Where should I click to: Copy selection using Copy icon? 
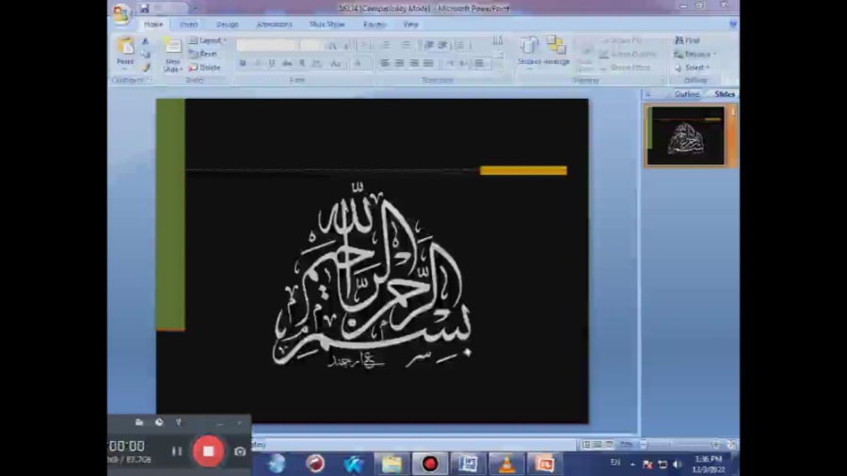click(x=145, y=54)
